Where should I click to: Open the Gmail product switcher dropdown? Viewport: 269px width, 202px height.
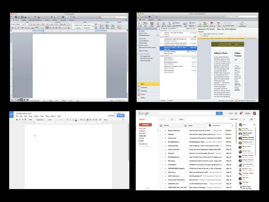tap(142, 119)
